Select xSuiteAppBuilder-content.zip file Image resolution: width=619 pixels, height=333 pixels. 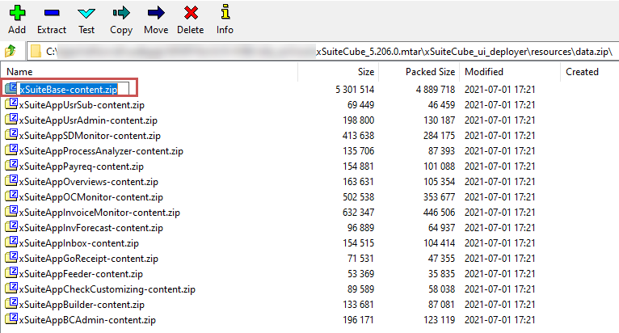click(x=82, y=305)
